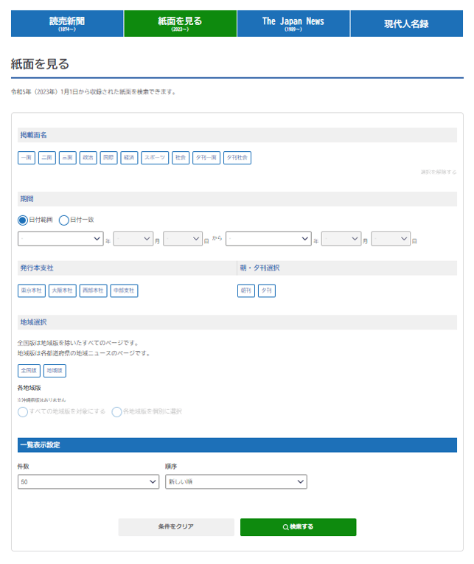Screen dimensions: 474x564
Task: Select the 一面 page tag
Action: (26, 158)
